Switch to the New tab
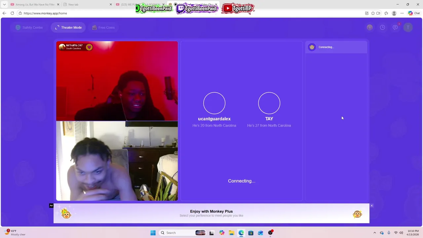Screen dimensions: 423x238 click(87, 5)
